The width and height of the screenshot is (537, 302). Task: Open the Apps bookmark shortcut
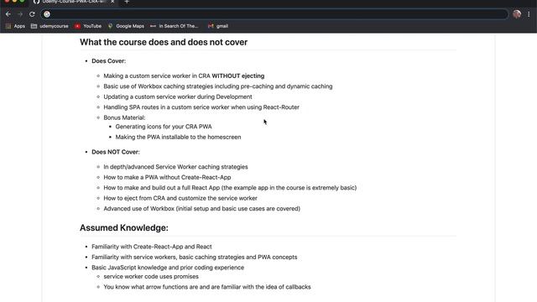pyautogui.click(x=15, y=26)
